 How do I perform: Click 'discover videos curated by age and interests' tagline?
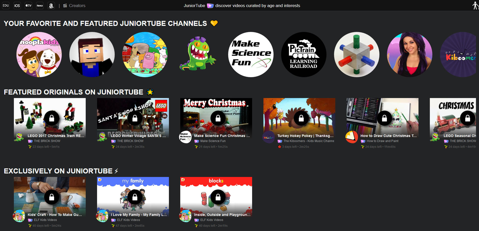pyautogui.click(x=258, y=6)
